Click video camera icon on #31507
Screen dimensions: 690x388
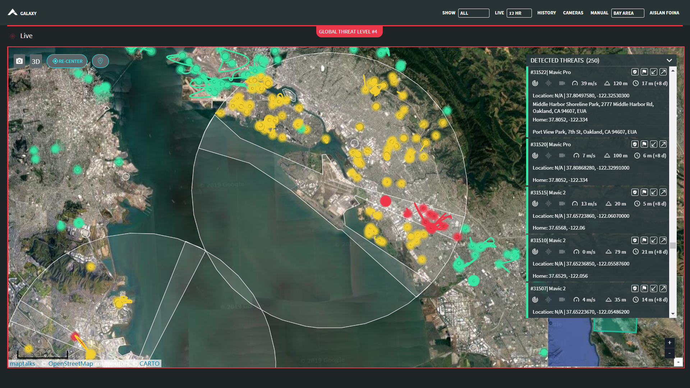click(x=562, y=299)
